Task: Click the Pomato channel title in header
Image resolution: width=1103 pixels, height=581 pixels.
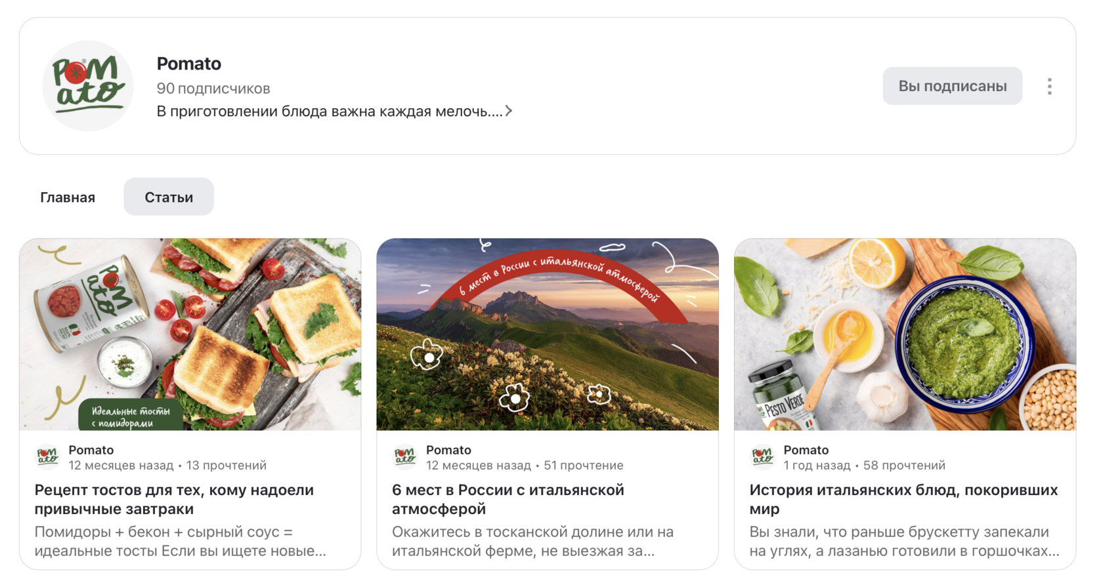Action: pyautogui.click(x=189, y=64)
